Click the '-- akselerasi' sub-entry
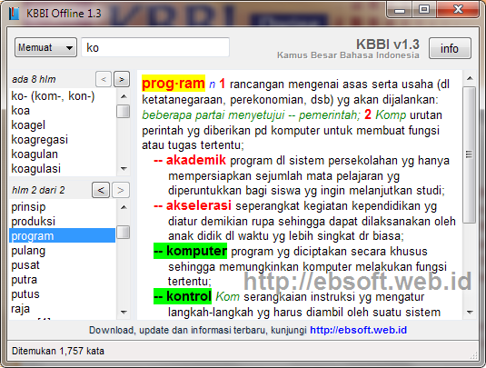The image size is (486, 368). click(x=193, y=205)
